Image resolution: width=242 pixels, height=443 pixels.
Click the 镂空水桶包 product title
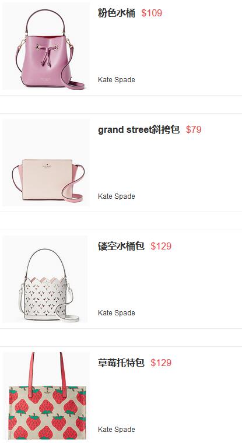(x=121, y=246)
